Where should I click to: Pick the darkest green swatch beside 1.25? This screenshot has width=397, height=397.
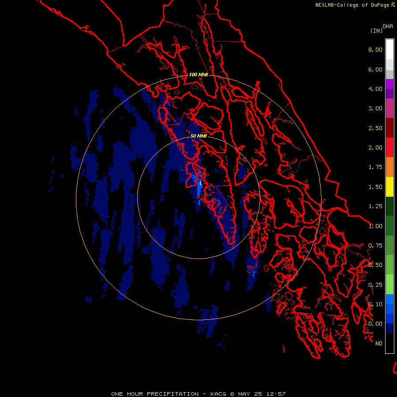tap(390, 206)
